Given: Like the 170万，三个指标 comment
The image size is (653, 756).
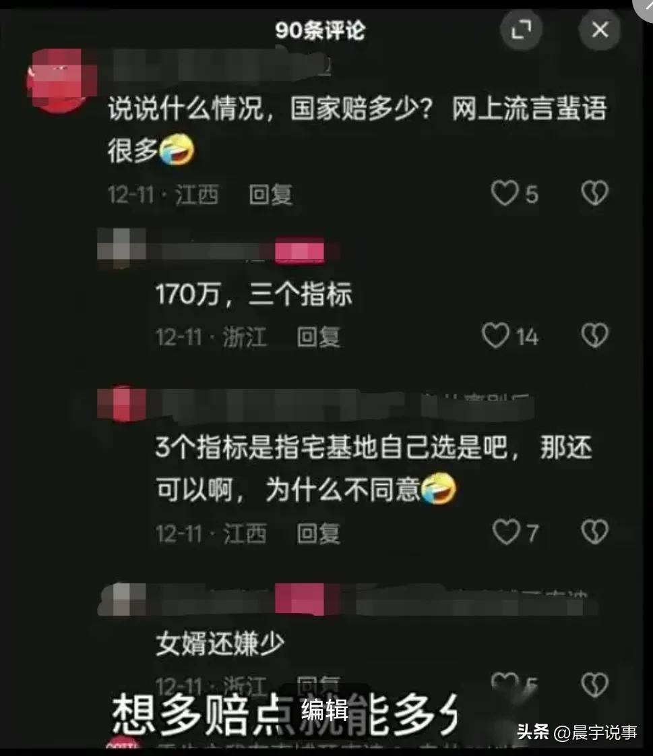Looking at the screenshot, I should tap(495, 335).
